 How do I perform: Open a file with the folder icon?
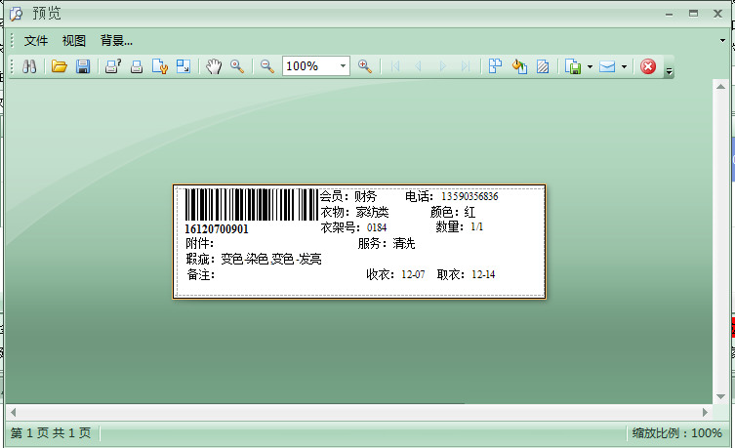click(60, 66)
